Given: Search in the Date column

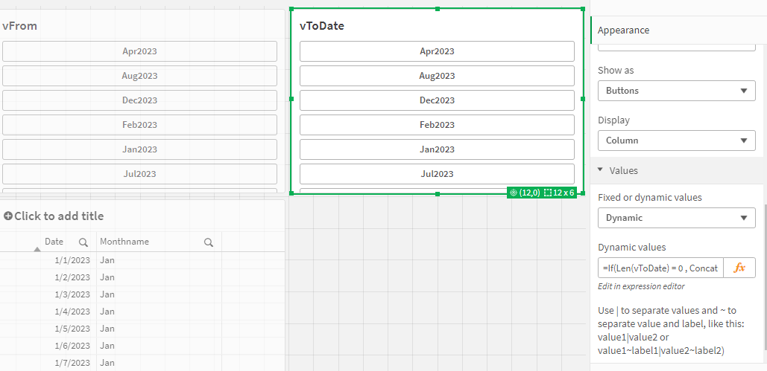Looking at the screenshot, I should click(x=83, y=242).
